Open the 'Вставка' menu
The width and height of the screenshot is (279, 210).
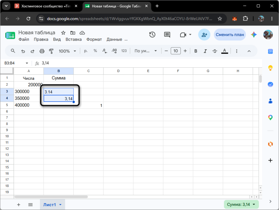tap(73, 40)
